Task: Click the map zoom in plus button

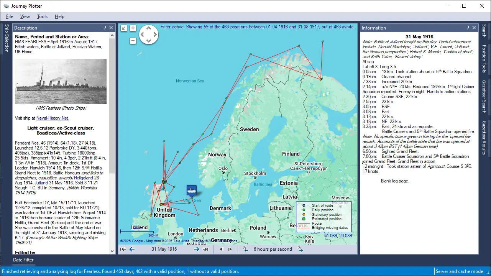Action: (133, 28)
